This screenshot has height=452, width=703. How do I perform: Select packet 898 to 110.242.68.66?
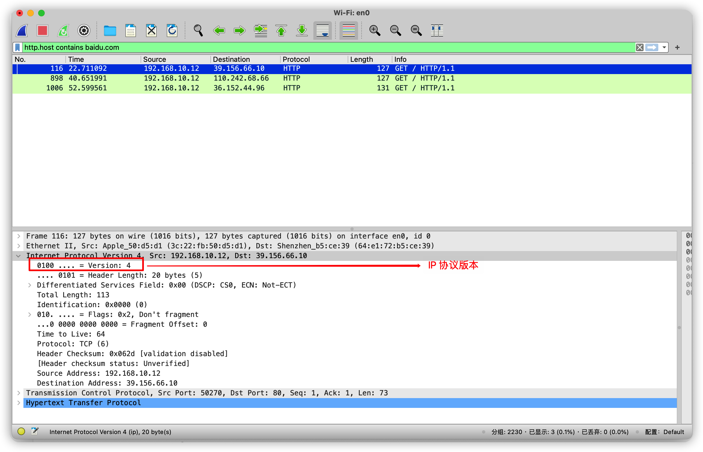[241, 78]
